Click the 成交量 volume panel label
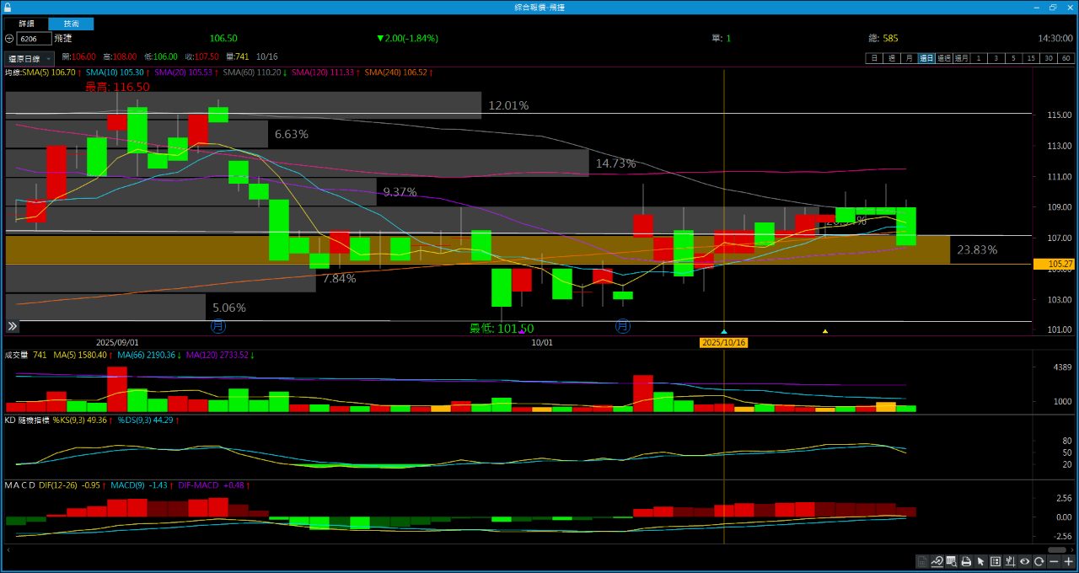 point(17,356)
